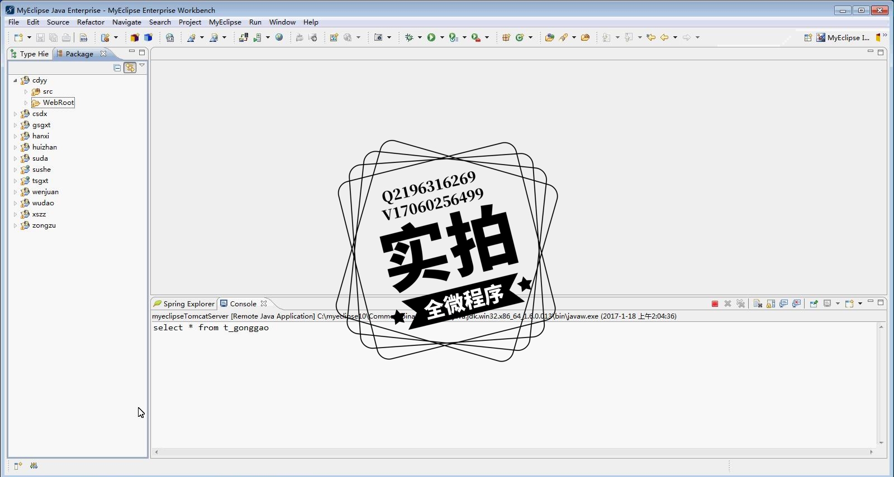
Task: Click the status bar fast view icon
Action: (x=18, y=466)
